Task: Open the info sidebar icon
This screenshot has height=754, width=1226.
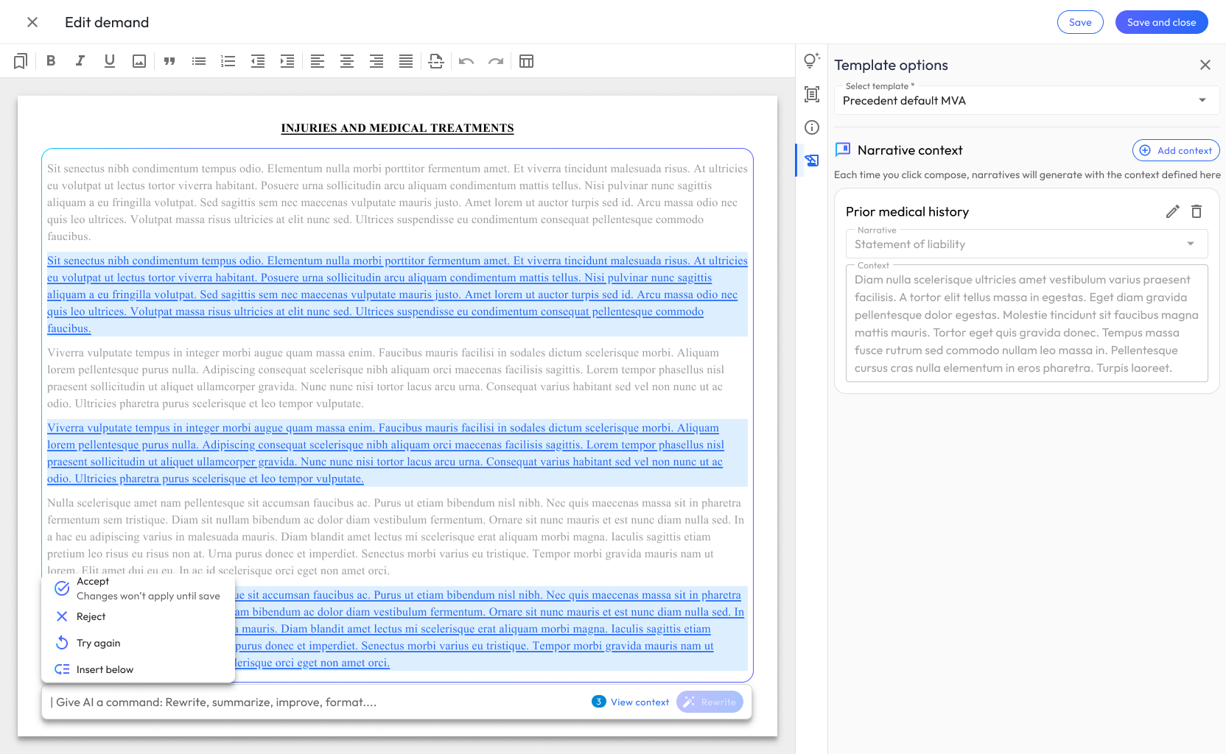Action: (x=812, y=127)
